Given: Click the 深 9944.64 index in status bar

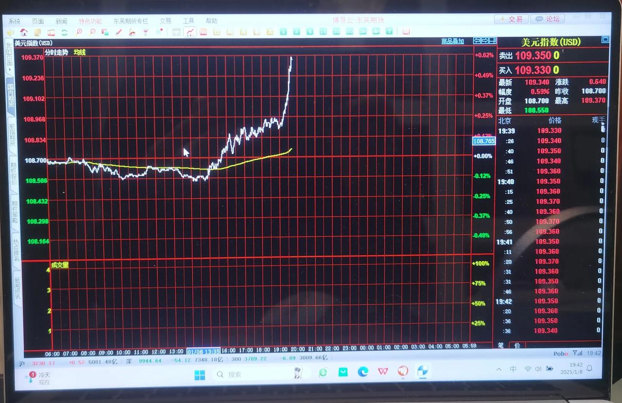Looking at the screenshot, I should point(143,361).
